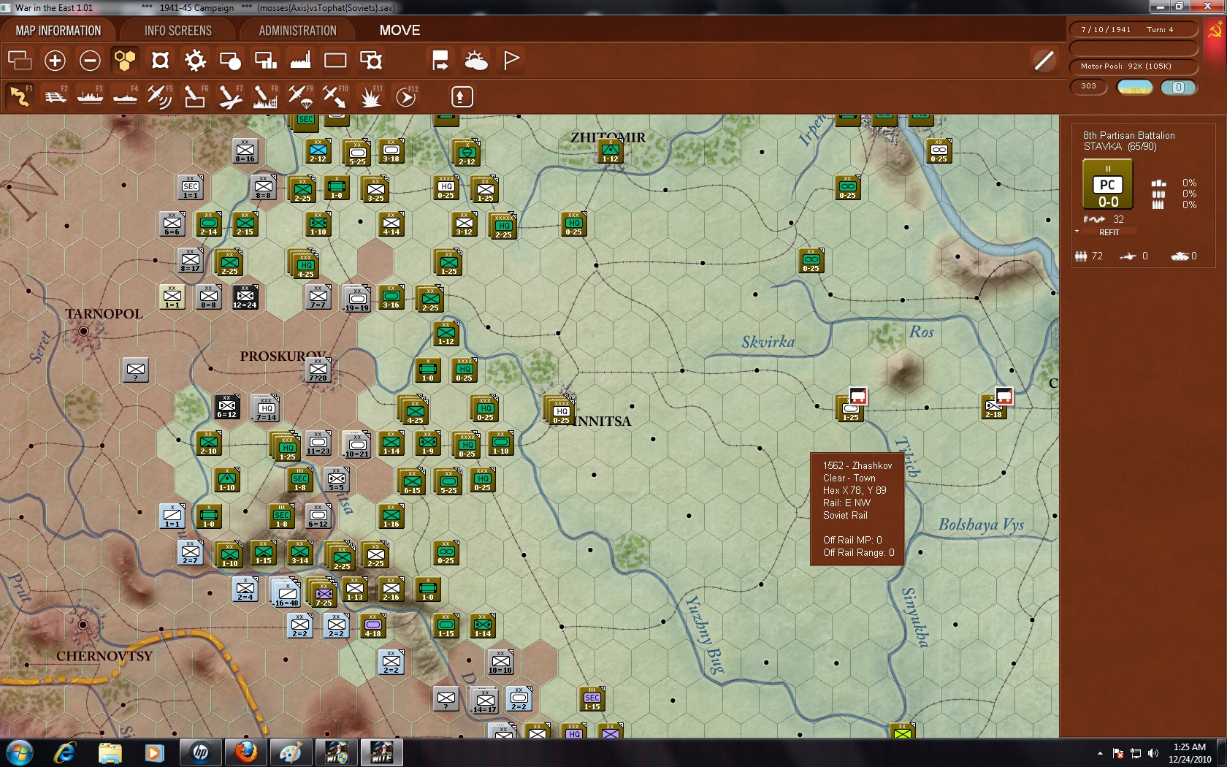Select Rail mode (F2)
This screenshot has height=767, width=1227.
[x=55, y=96]
